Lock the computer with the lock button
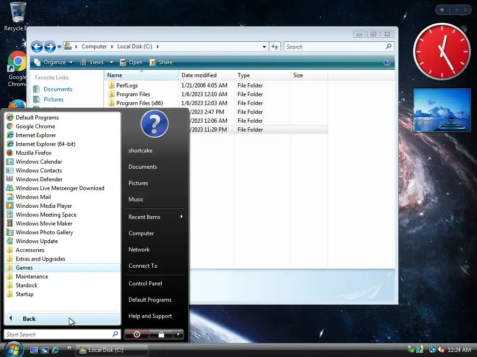This screenshot has width=477, height=357. (x=161, y=334)
